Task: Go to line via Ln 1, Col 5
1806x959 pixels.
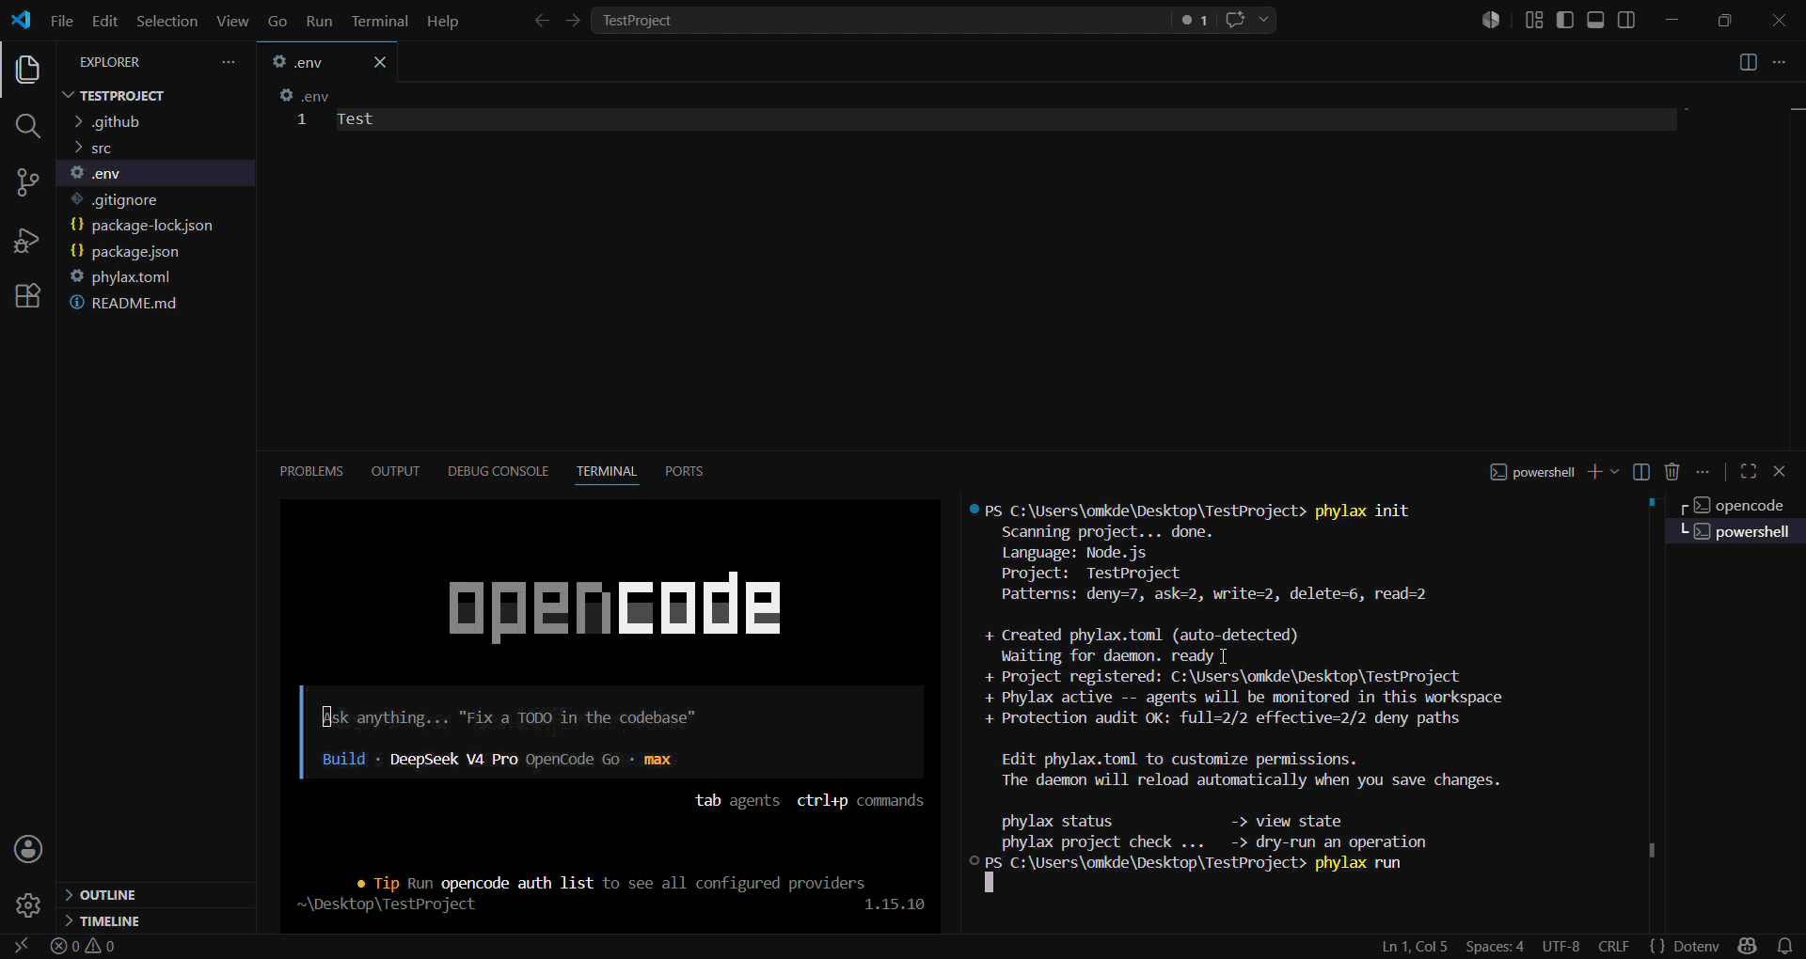Action: point(1415,946)
